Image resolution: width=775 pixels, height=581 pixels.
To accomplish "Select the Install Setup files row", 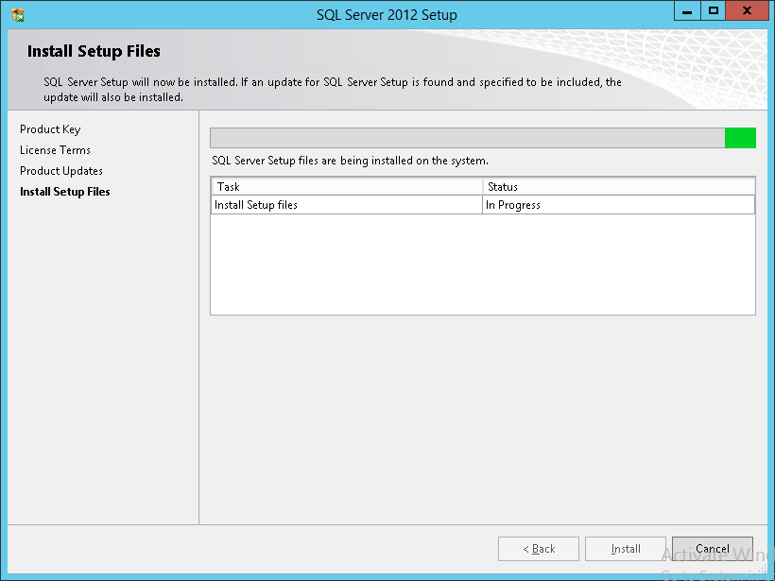I will coord(483,205).
